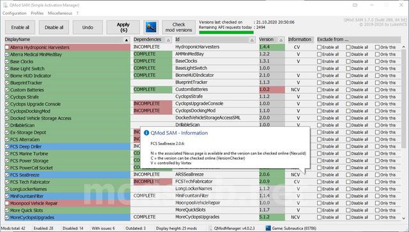Toggle the Version column sort triangle
The width and height of the screenshot is (409, 232).
[x=281, y=40]
